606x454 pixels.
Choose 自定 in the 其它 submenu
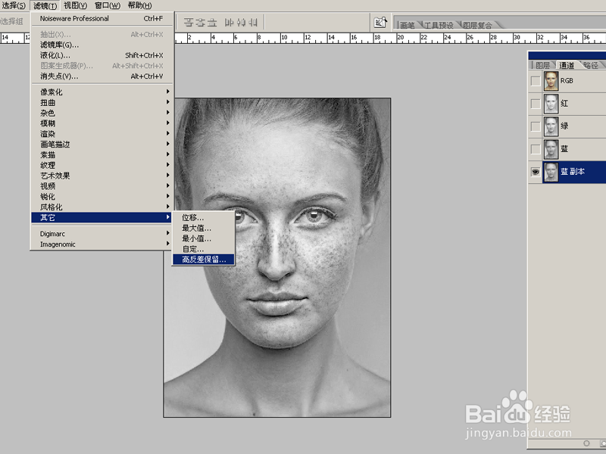(x=204, y=249)
